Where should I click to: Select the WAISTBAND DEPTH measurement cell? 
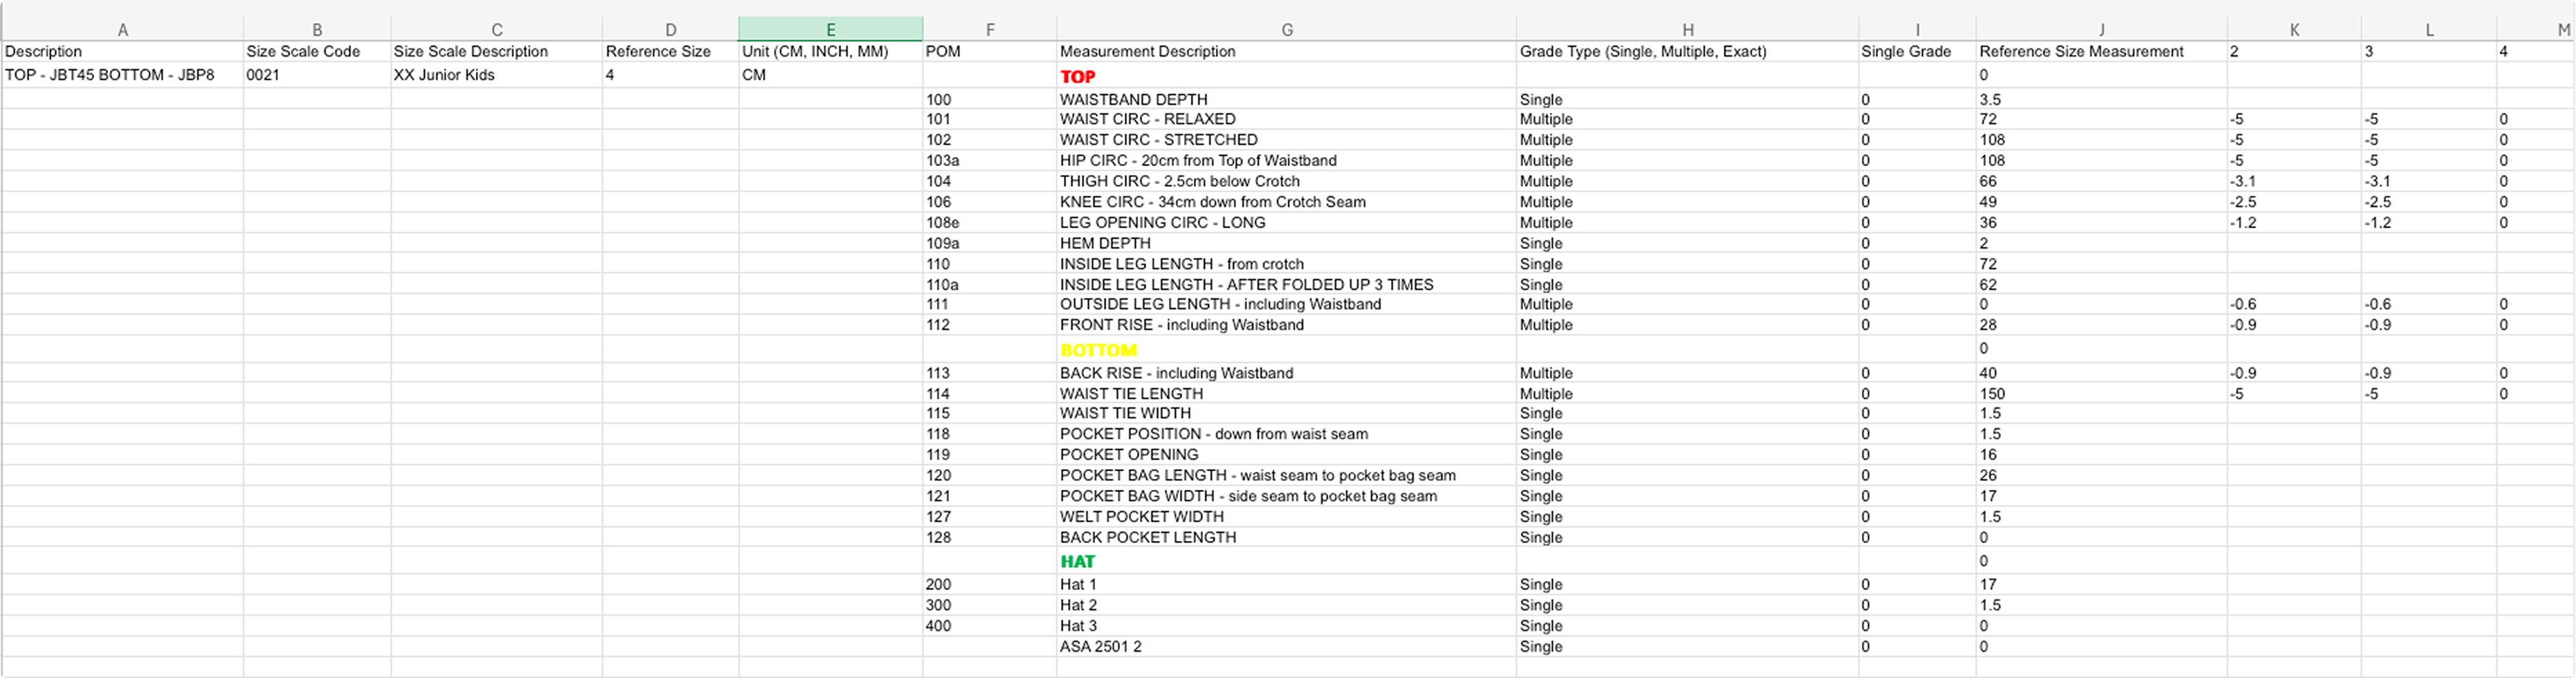coord(1132,99)
